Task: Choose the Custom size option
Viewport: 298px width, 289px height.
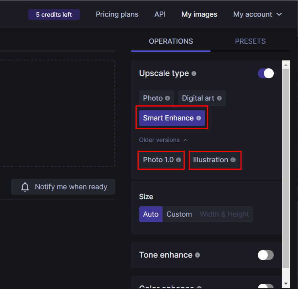Action: click(179, 214)
